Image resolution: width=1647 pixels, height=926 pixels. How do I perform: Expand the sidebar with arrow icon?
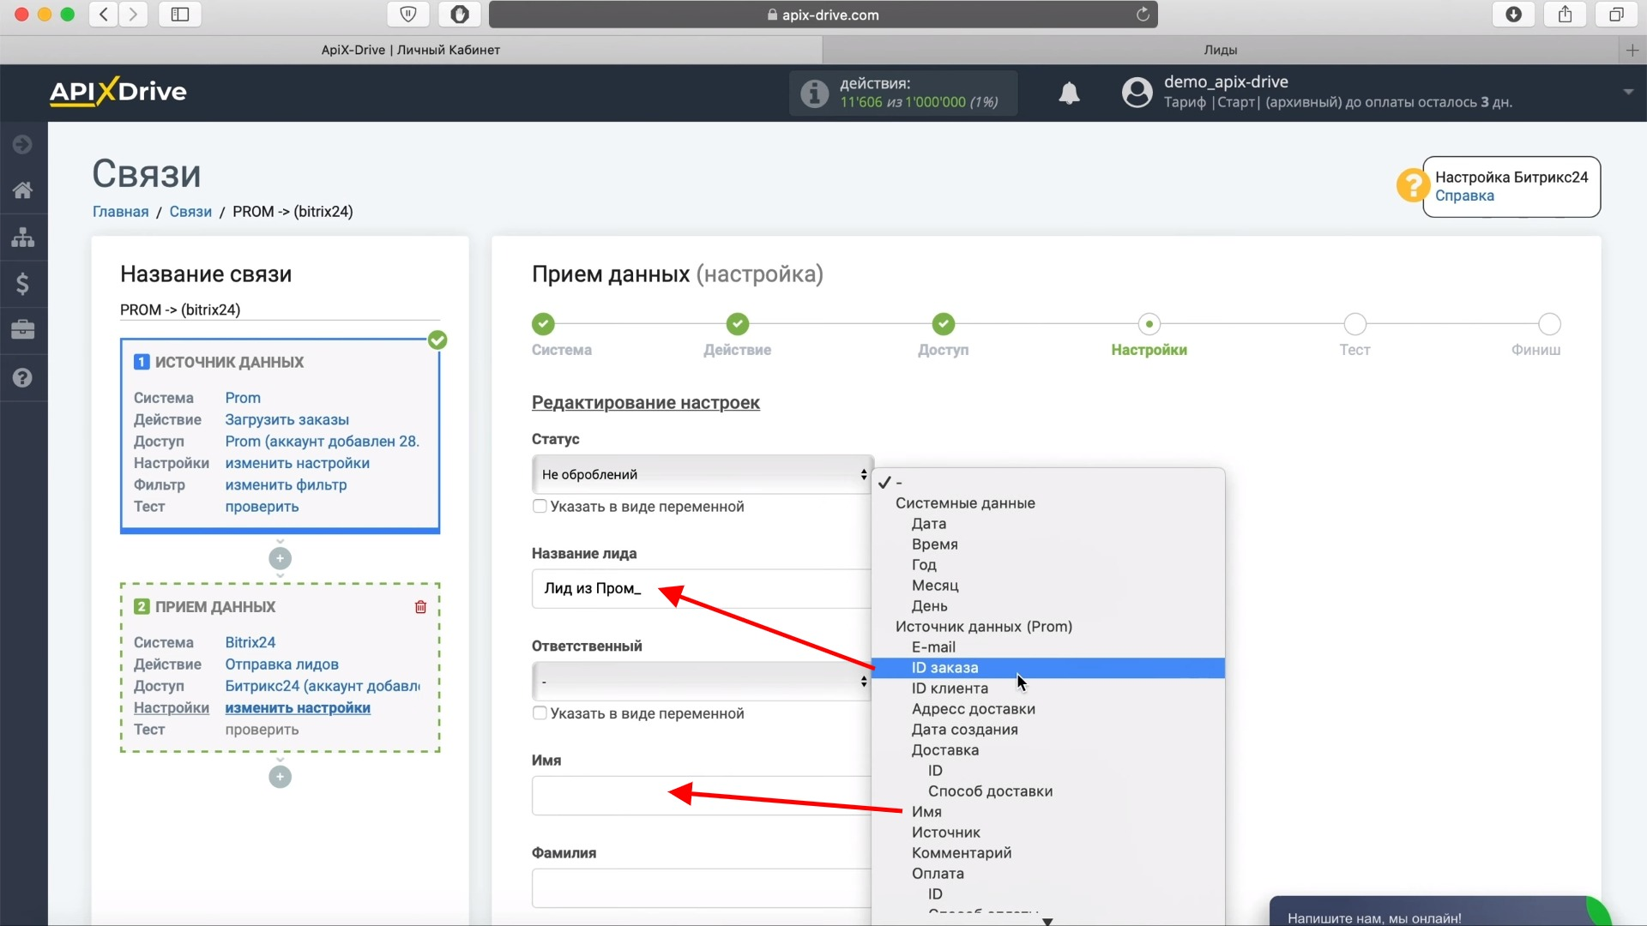[x=23, y=144]
